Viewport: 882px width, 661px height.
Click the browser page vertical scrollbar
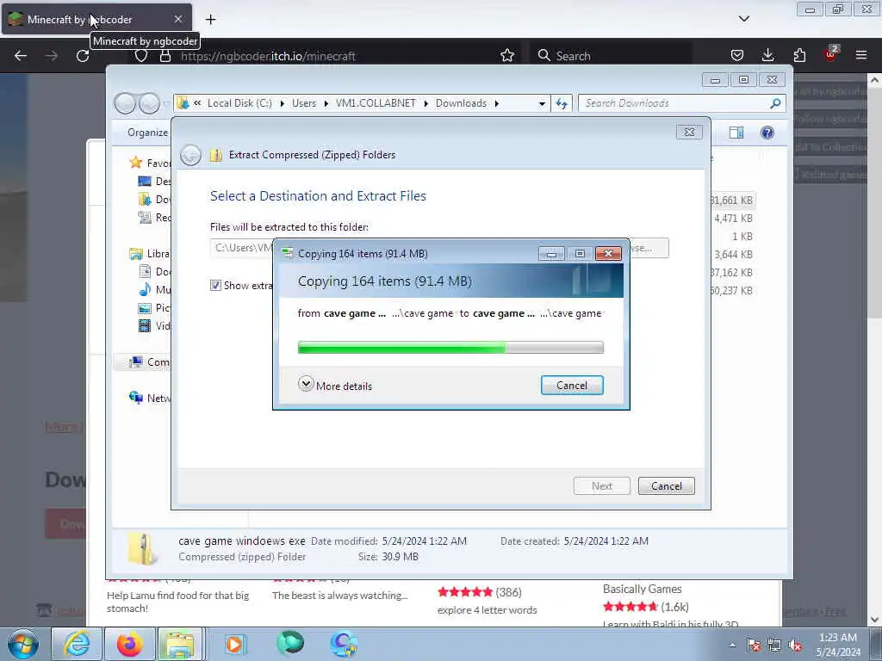(x=875, y=349)
